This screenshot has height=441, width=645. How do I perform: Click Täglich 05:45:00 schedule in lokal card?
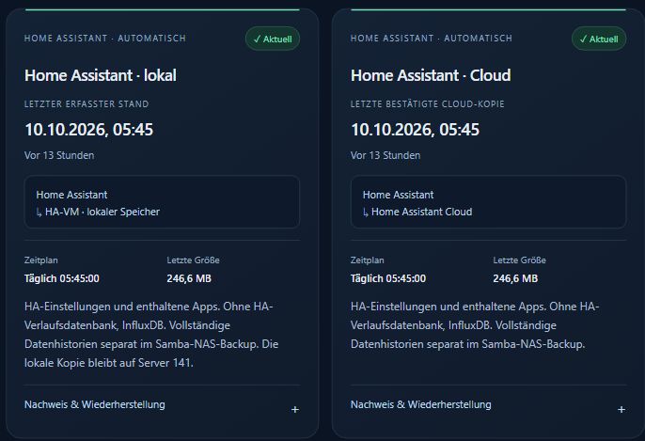point(62,278)
